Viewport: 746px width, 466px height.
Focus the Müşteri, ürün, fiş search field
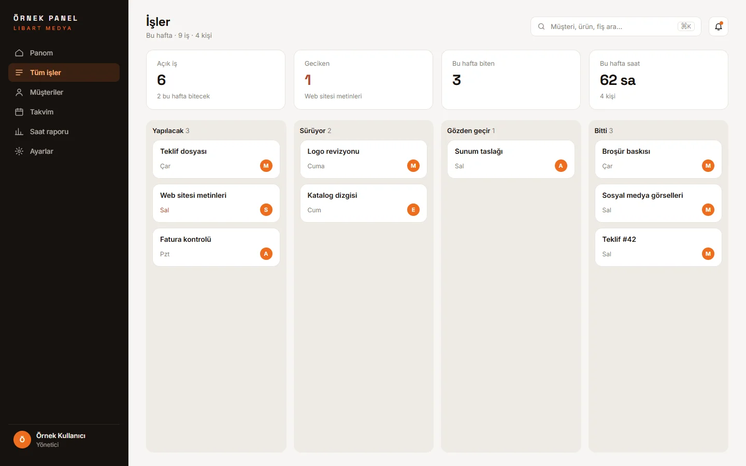616,26
